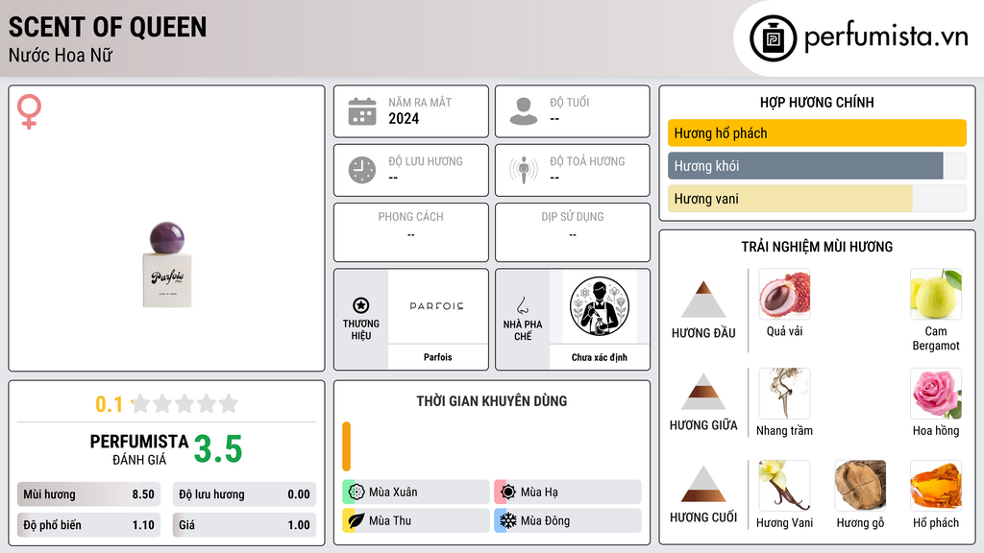Click the Độ phổ biến 1.10 score bar
984x553 pixels.
coord(88,525)
